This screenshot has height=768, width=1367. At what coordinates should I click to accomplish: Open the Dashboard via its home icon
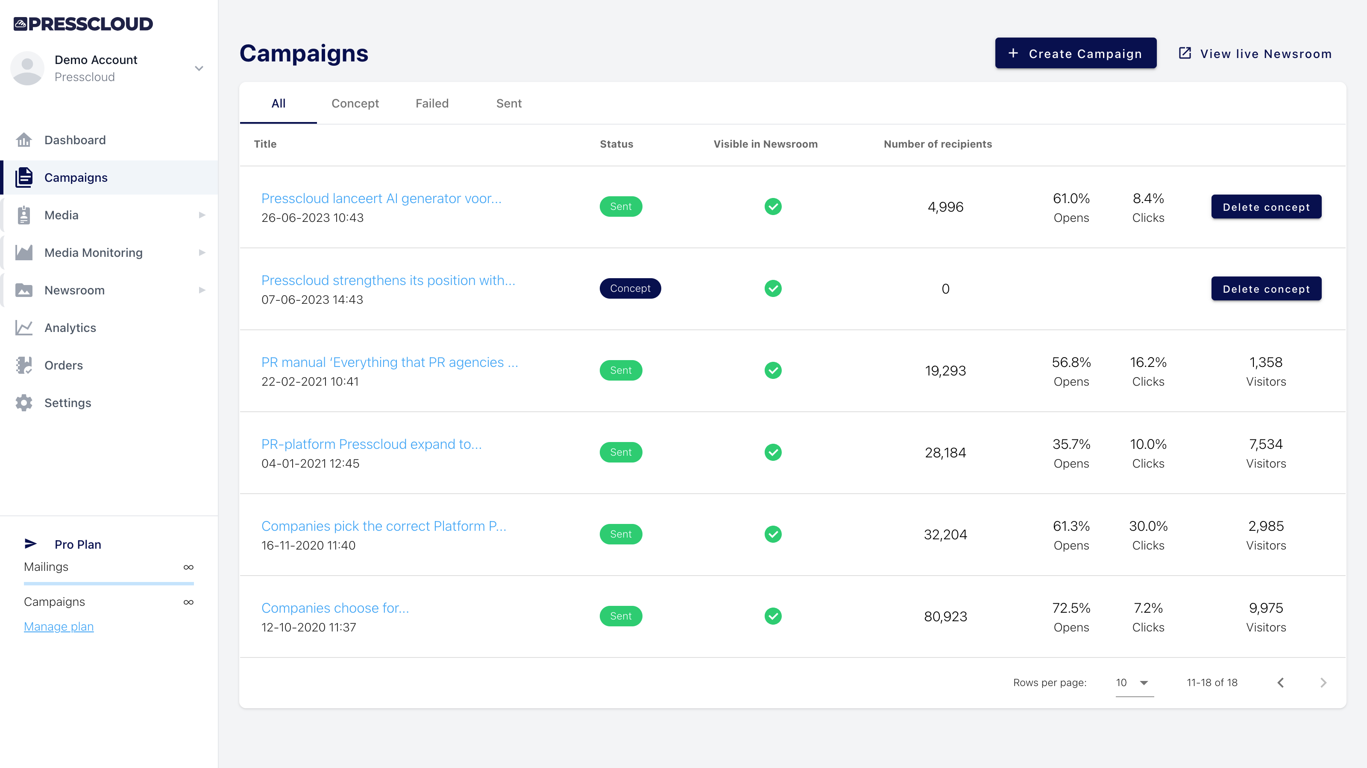pyautogui.click(x=23, y=140)
